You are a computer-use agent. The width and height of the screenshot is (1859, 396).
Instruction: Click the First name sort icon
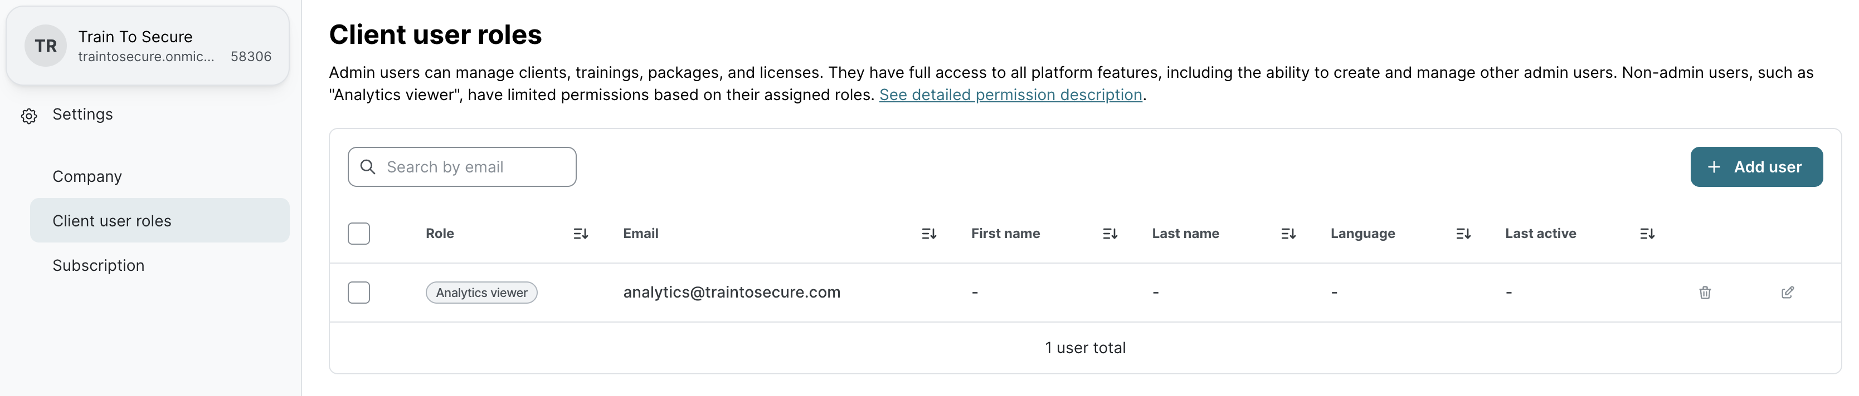pos(1109,234)
